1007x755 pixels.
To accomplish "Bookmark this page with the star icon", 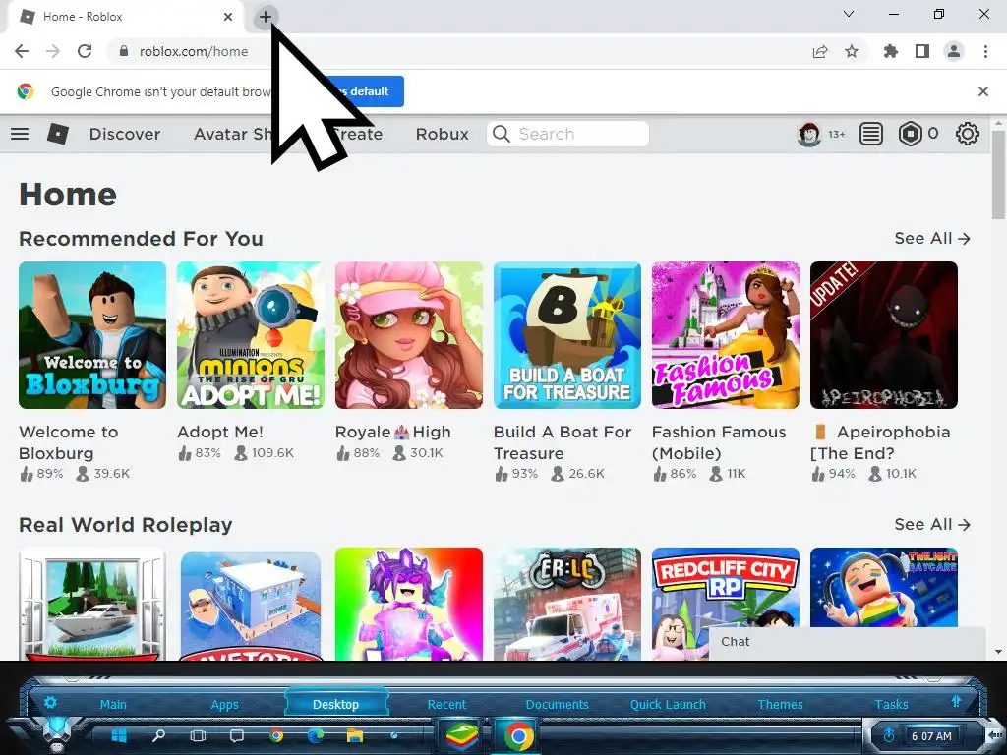I will [852, 51].
